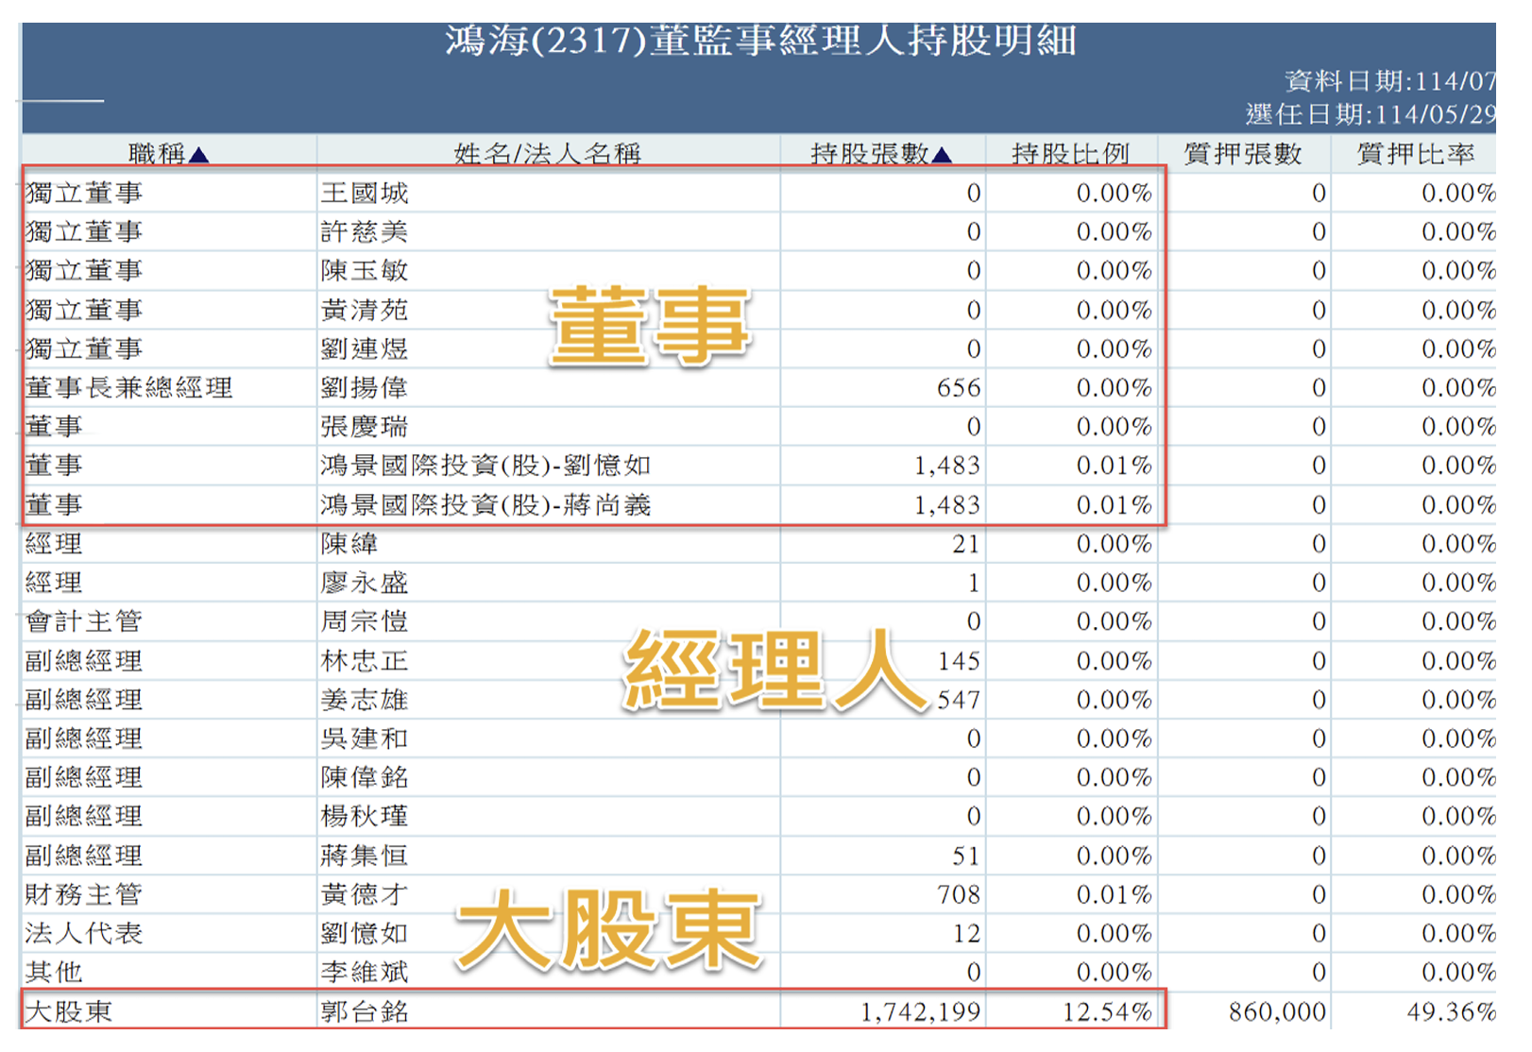Select the name 黃清苑
1532x1052 pixels.
tap(364, 311)
